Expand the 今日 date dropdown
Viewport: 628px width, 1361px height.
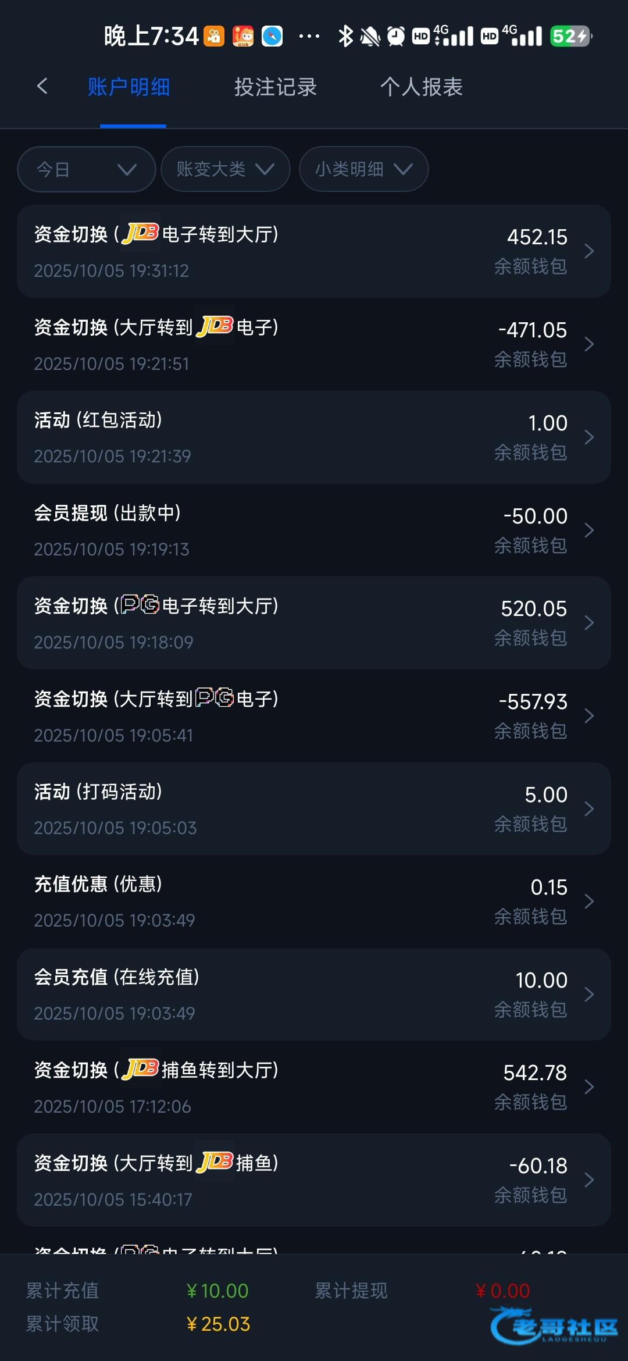[86, 169]
